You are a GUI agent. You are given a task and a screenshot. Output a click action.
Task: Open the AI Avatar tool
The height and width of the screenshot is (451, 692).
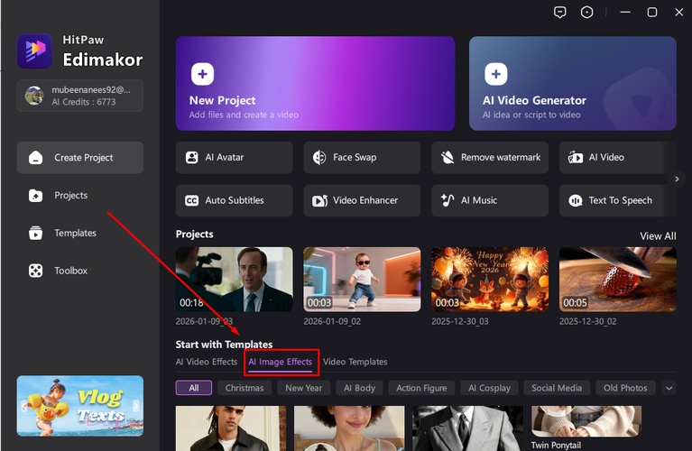234,157
